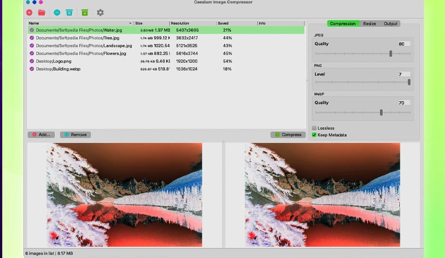Screen dimensions: 445x258
Task: Select the Tree.jpg file row
Action: pyautogui.click(x=166, y=38)
